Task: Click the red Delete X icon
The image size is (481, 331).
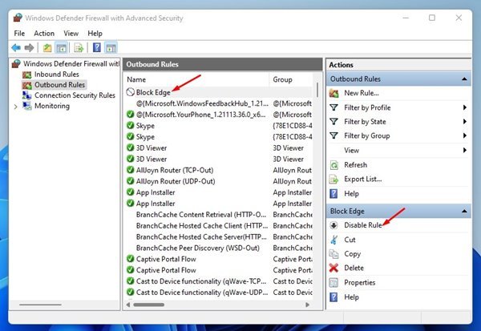Action: 333,268
